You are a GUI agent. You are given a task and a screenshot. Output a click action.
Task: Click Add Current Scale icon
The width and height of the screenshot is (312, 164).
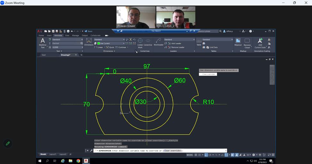260,42
